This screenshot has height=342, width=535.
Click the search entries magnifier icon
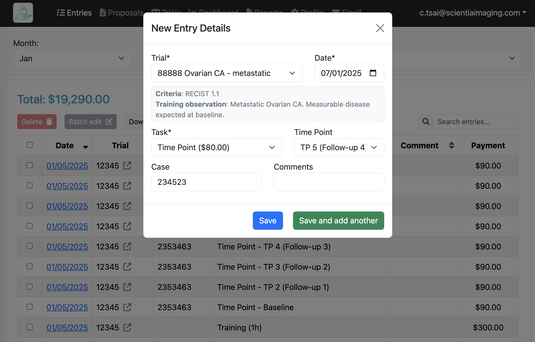(426, 122)
